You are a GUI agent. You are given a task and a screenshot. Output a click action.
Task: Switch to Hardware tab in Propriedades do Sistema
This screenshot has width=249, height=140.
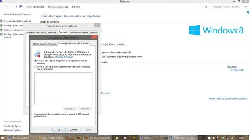(x=52, y=32)
